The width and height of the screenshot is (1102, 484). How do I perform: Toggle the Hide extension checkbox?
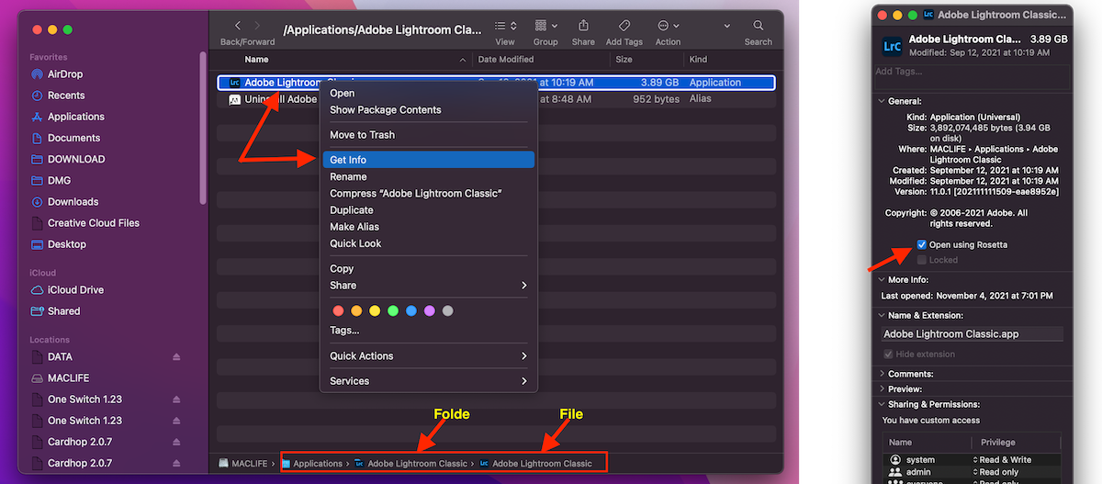(x=888, y=355)
